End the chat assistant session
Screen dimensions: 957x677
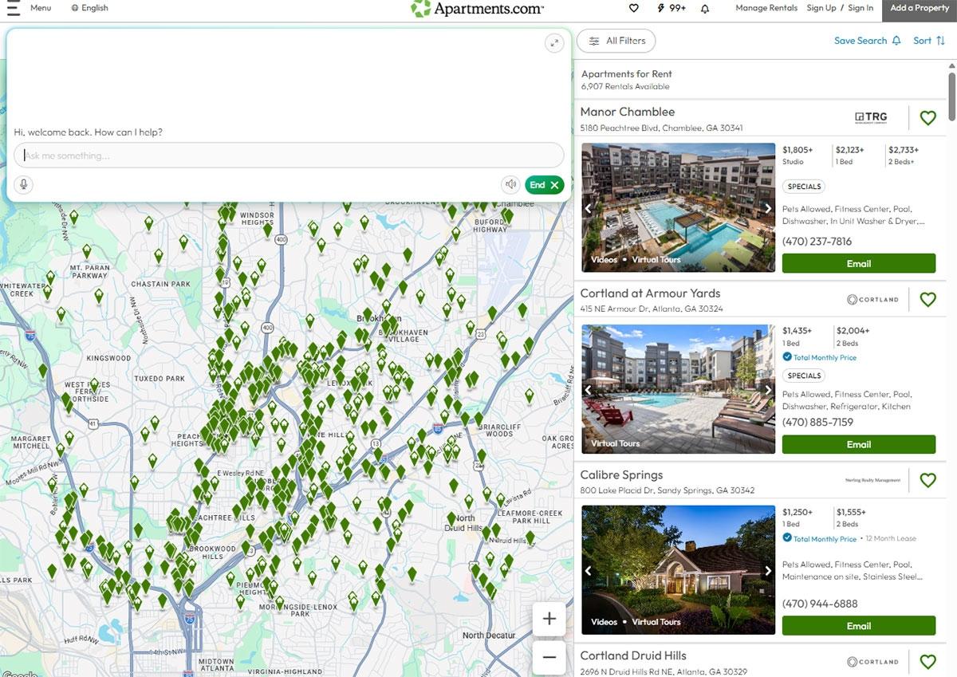pos(545,185)
